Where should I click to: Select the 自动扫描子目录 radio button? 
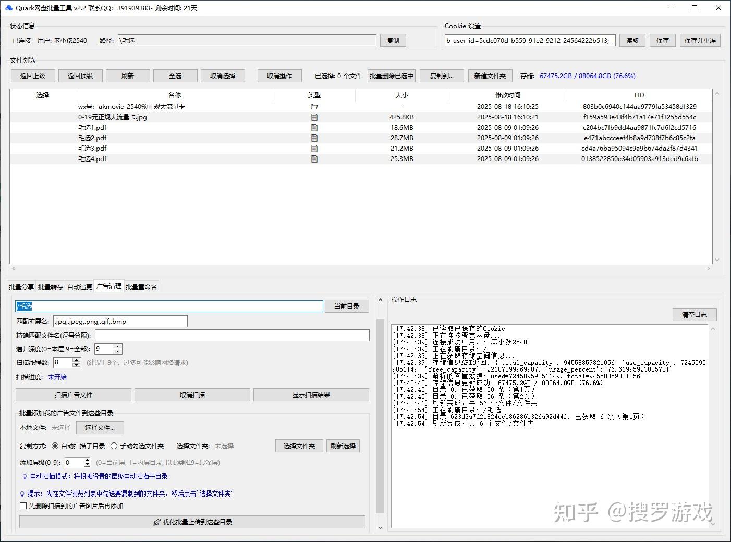click(55, 446)
